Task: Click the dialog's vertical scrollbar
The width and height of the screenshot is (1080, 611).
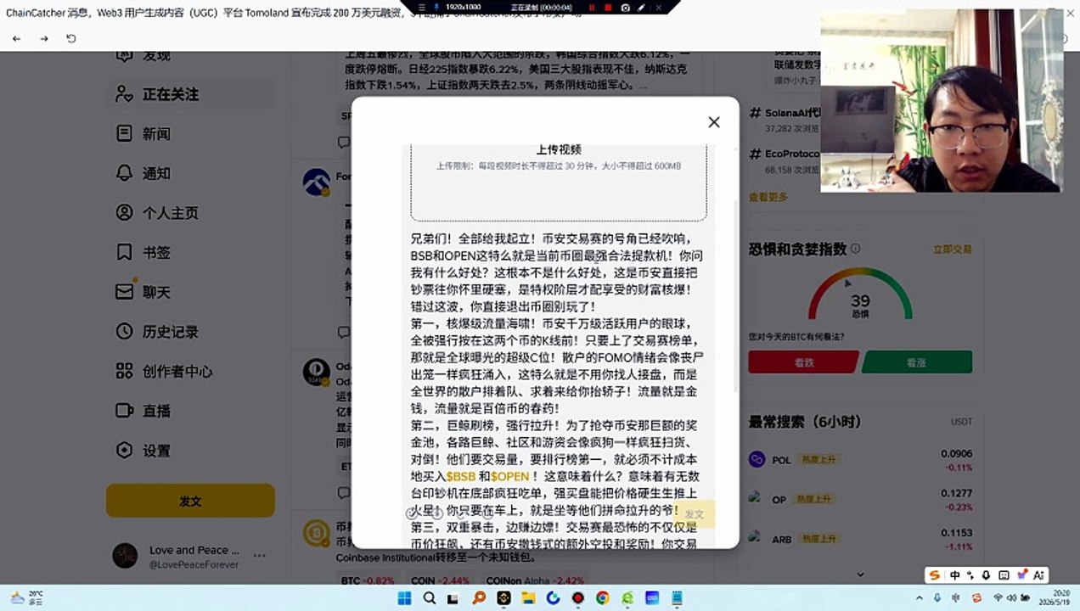Action: [x=735, y=297]
